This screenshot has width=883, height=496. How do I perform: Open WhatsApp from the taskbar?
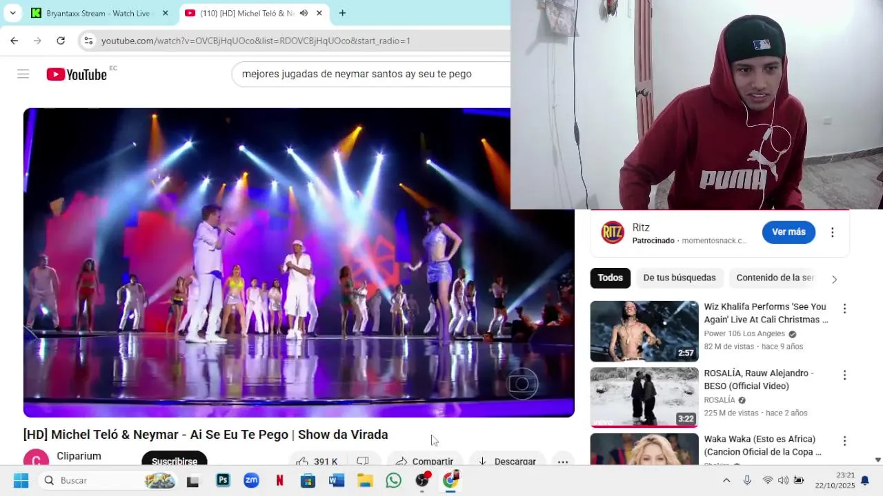[394, 480]
